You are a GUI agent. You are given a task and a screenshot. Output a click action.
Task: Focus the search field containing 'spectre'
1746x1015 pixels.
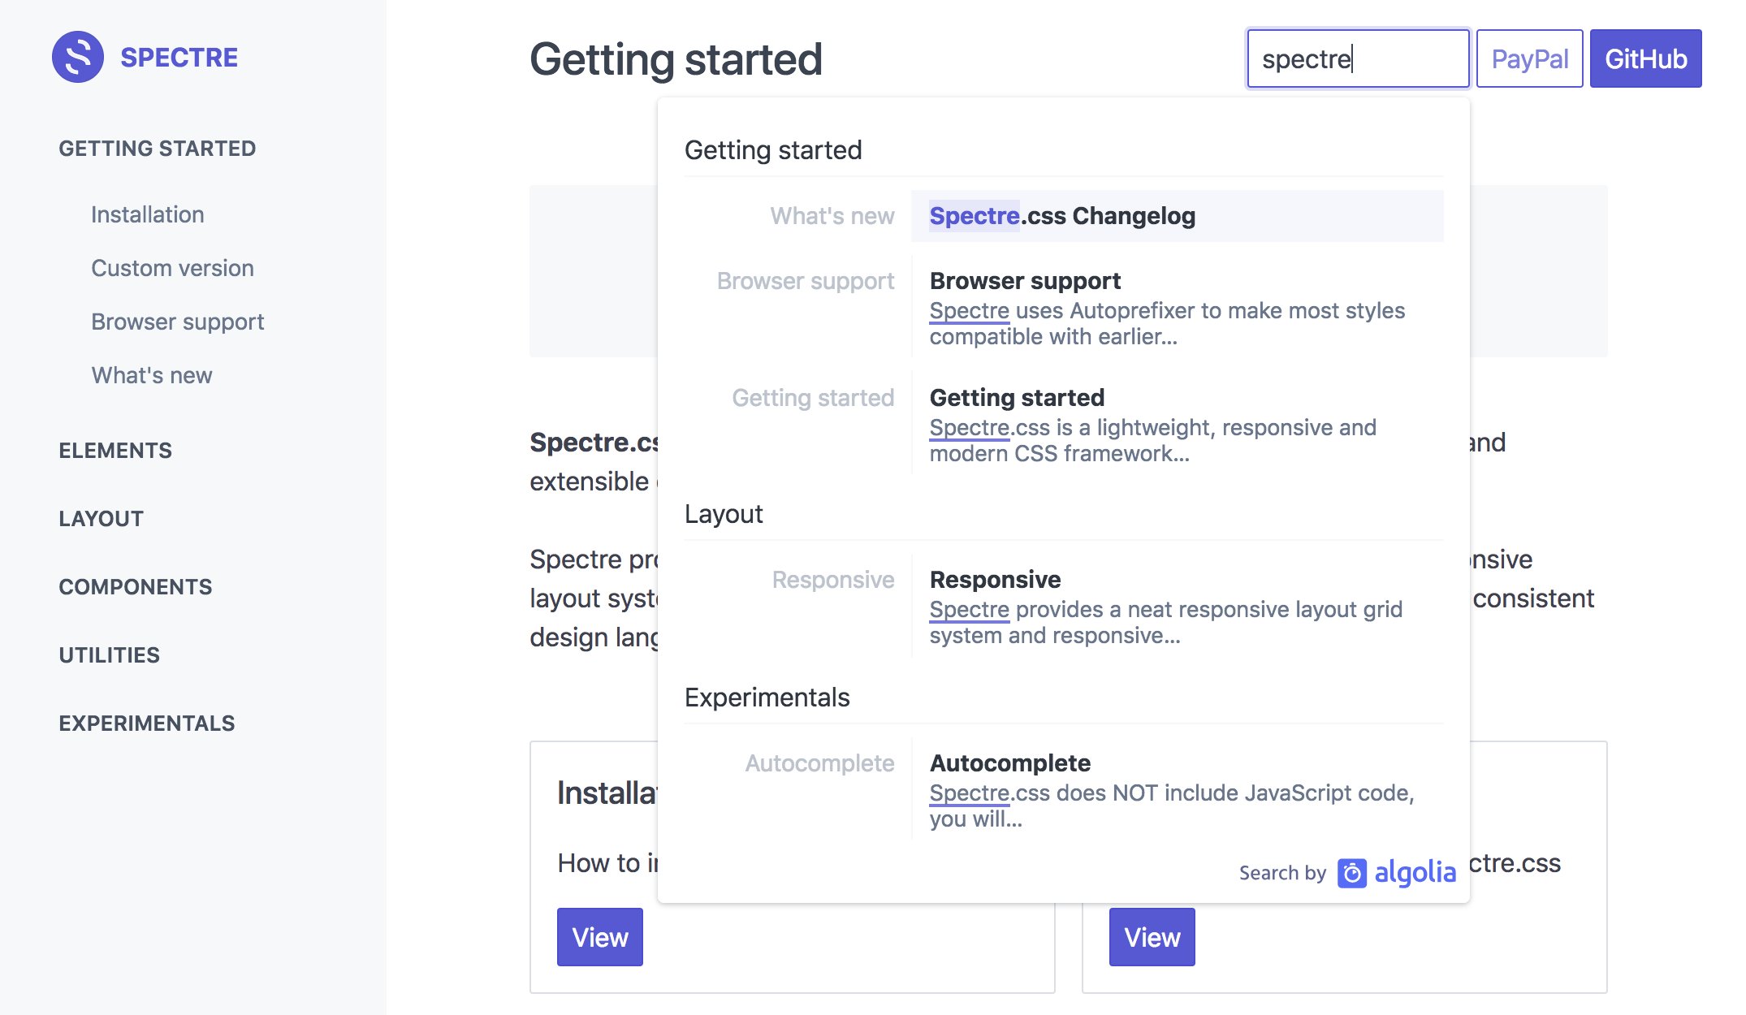pos(1359,58)
